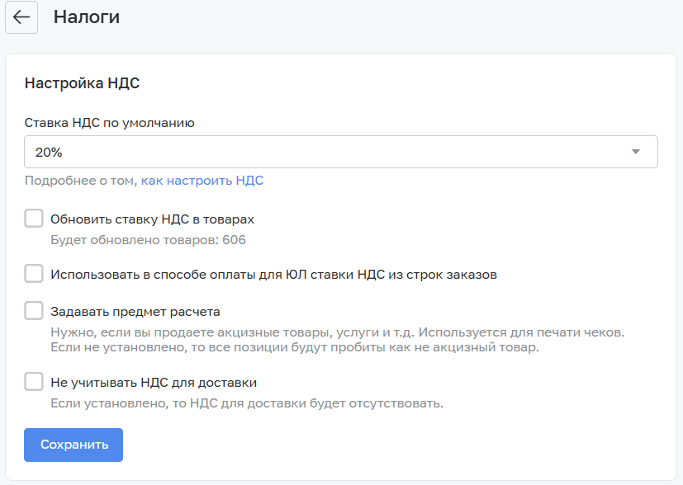683x485 pixels.
Task: Click the 'Подробнее о том' text
Action: pyautogui.click(x=80, y=181)
